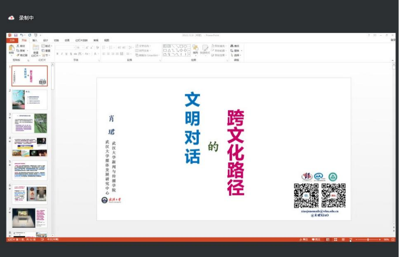Click the Format Painter (格式刷) button
The image size is (399, 257).
[22, 55]
